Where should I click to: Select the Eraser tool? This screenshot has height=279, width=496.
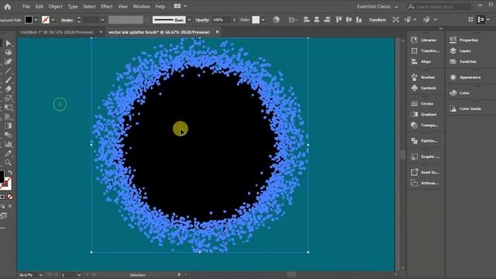[x=9, y=89]
